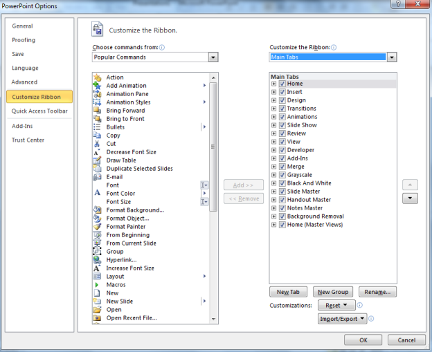
Task: Open the Quick Access Toolbar category
Action: coord(39,111)
